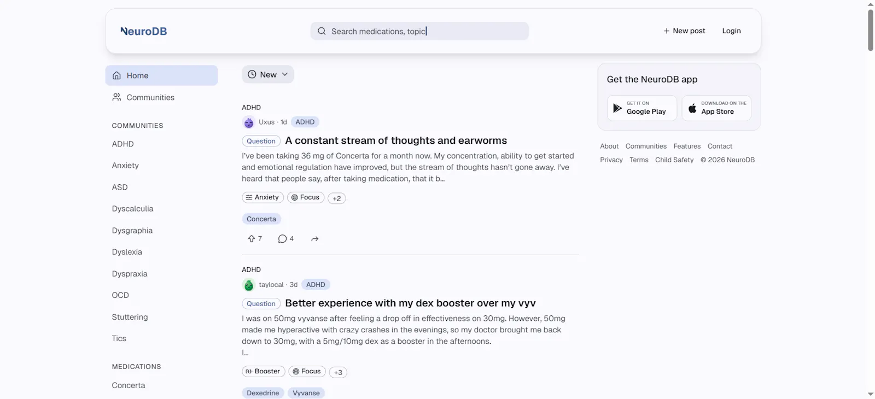
Task: Focus the search medications input field
Action: [x=419, y=31]
